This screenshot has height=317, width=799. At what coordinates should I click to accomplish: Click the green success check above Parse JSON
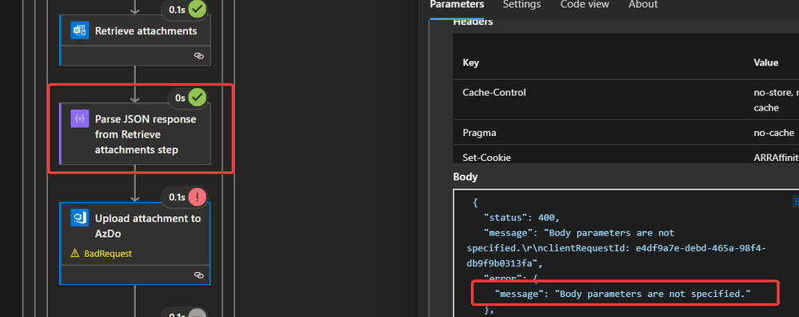tap(198, 98)
